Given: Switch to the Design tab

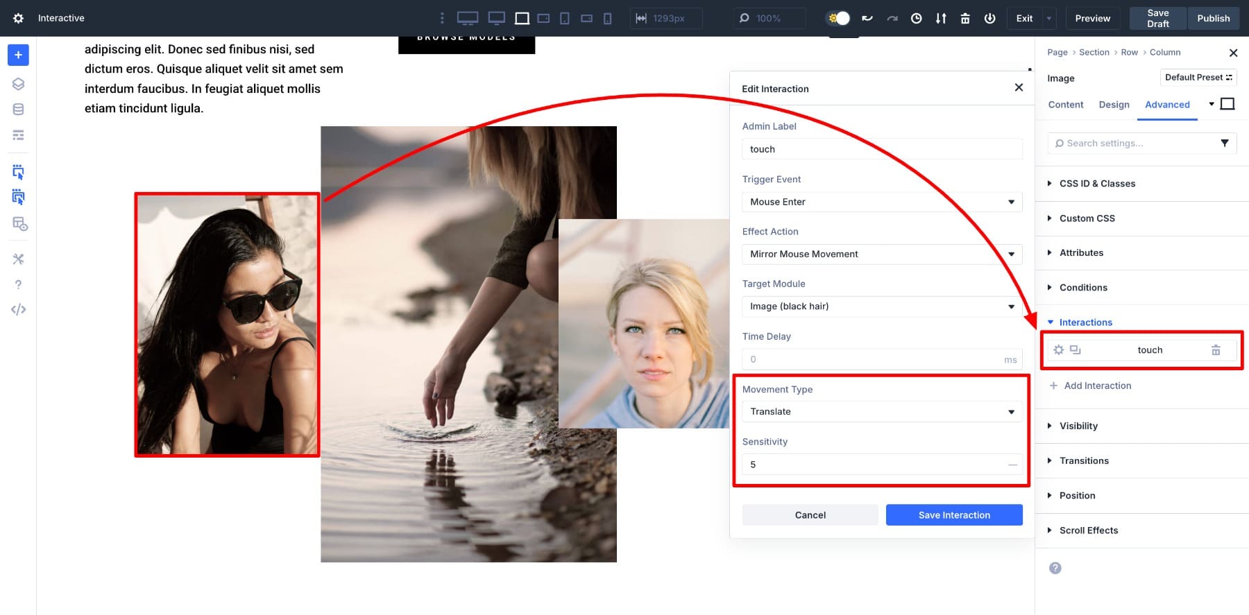Looking at the screenshot, I should 1114,105.
